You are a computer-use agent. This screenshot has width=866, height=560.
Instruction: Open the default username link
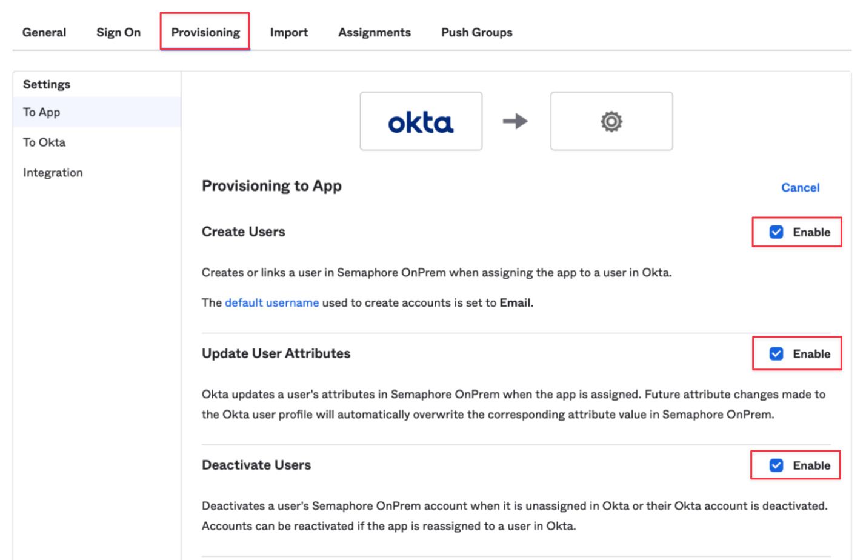pos(271,302)
